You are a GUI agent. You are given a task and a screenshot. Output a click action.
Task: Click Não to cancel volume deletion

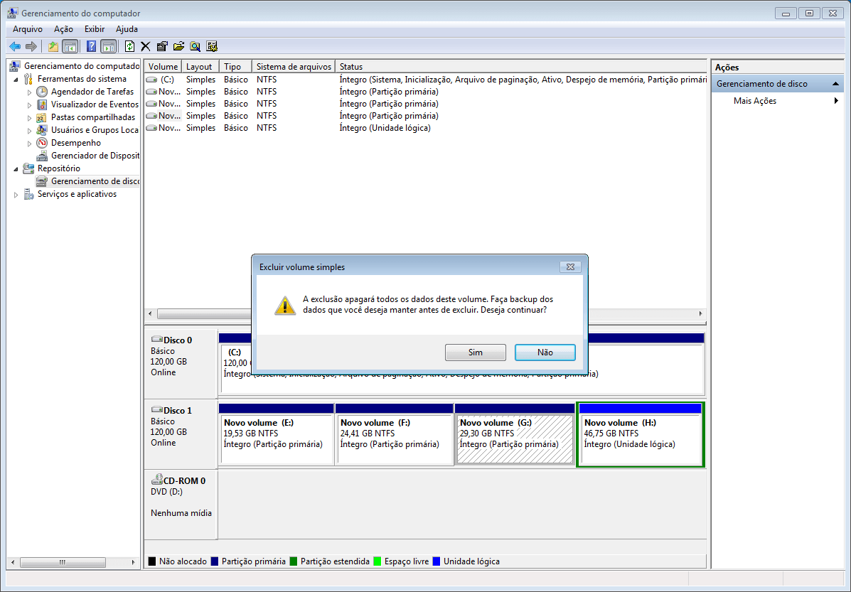point(545,352)
